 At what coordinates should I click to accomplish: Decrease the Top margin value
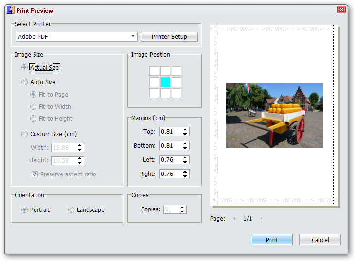185,134
